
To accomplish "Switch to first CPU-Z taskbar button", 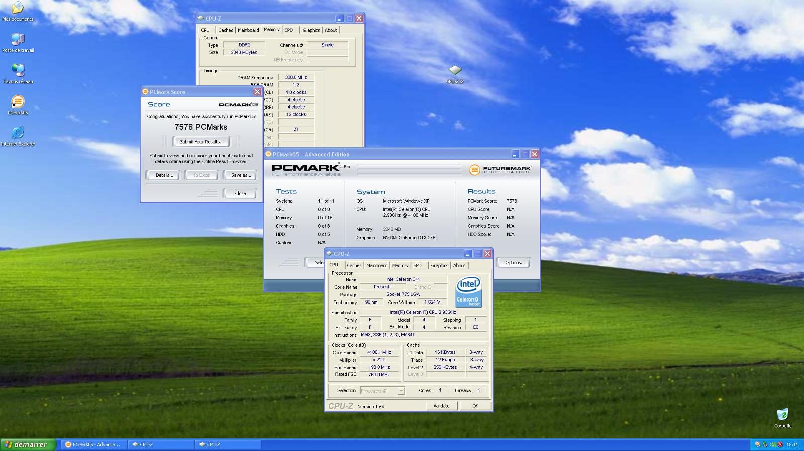I will tap(161, 444).
